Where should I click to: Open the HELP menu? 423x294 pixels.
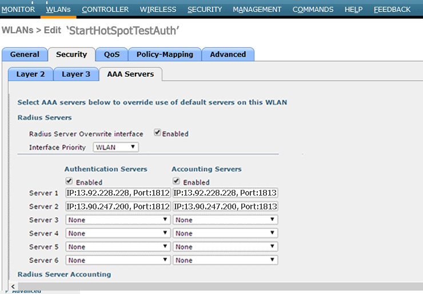click(x=353, y=9)
